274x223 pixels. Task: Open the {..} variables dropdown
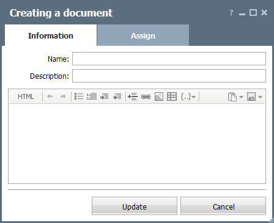pos(188,97)
